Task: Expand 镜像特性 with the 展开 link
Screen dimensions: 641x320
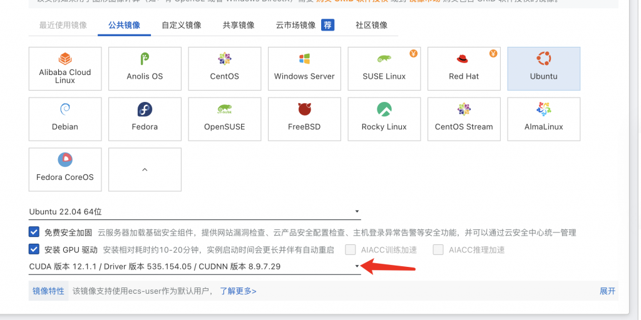Action: [x=607, y=291]
